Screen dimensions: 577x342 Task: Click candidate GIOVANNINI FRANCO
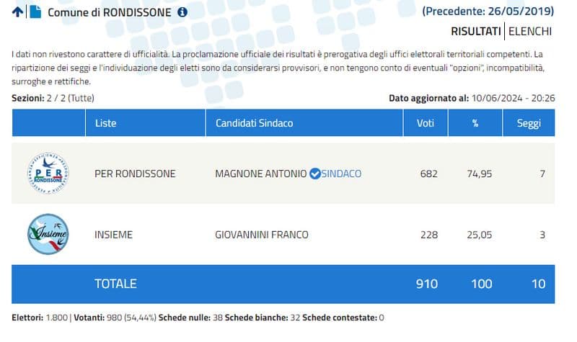[262, 235]
